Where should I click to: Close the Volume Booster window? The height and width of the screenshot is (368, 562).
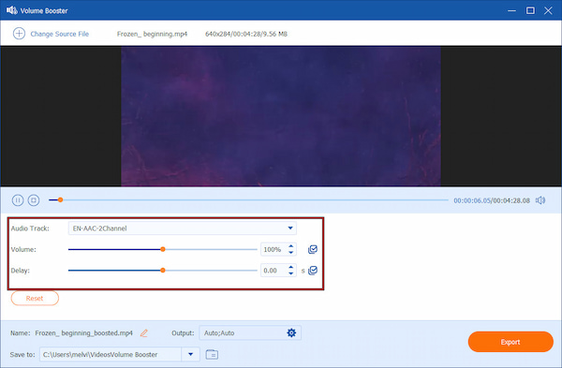pyautogui.click(x=548, y=10)
